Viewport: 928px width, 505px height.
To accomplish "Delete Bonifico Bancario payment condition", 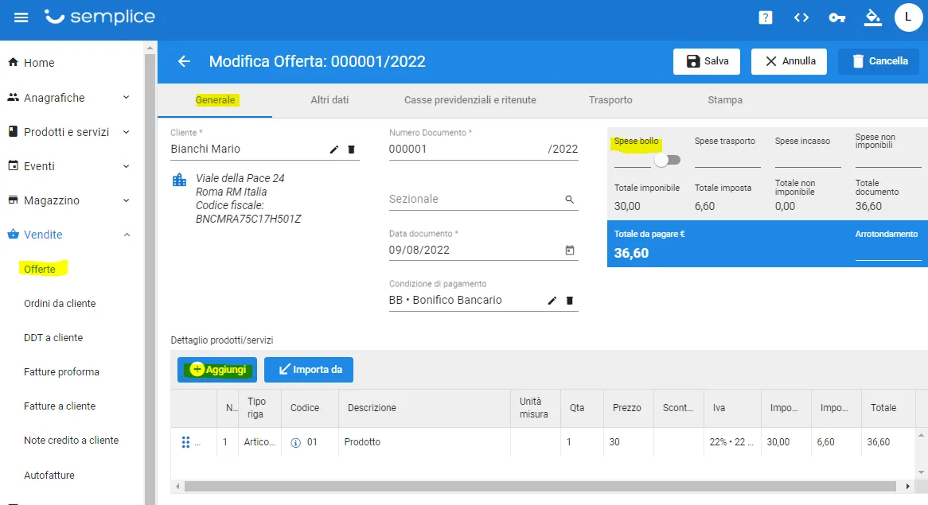I will pos(569,301).
